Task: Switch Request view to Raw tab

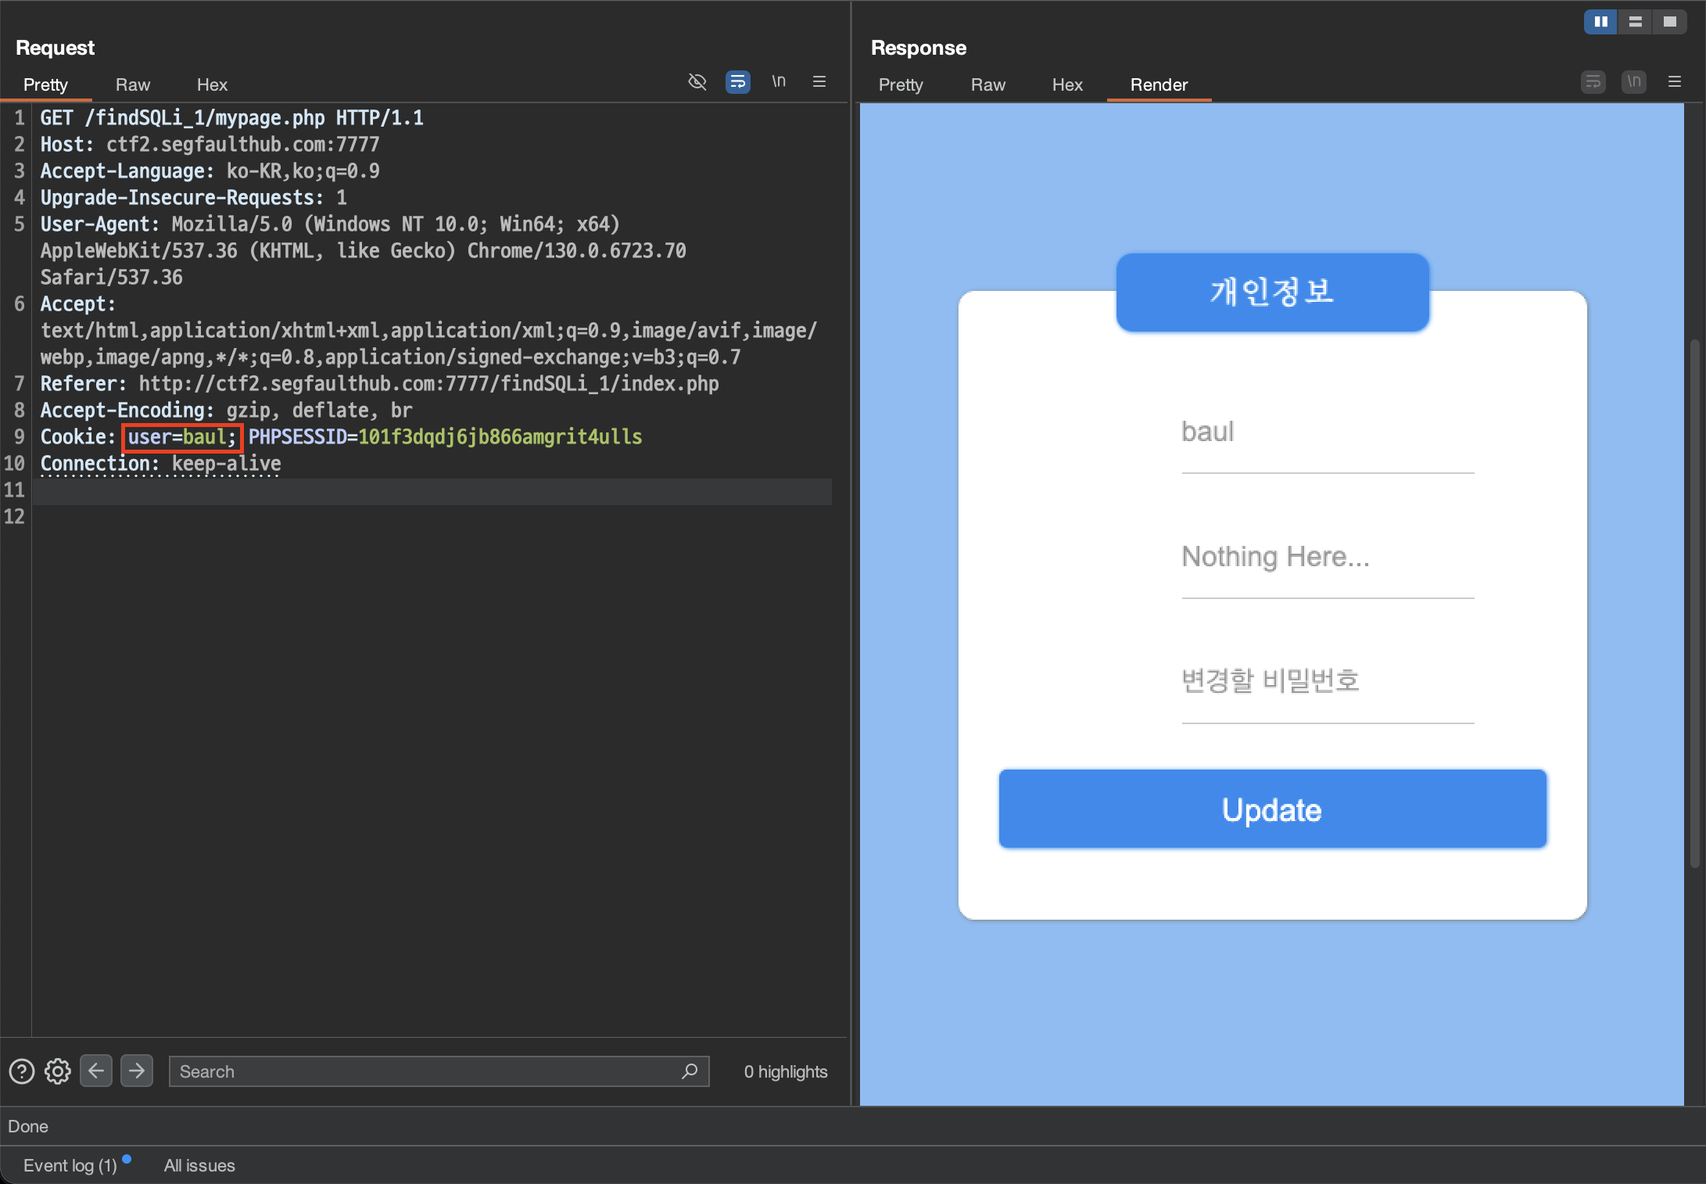Action: coord(132,84)
